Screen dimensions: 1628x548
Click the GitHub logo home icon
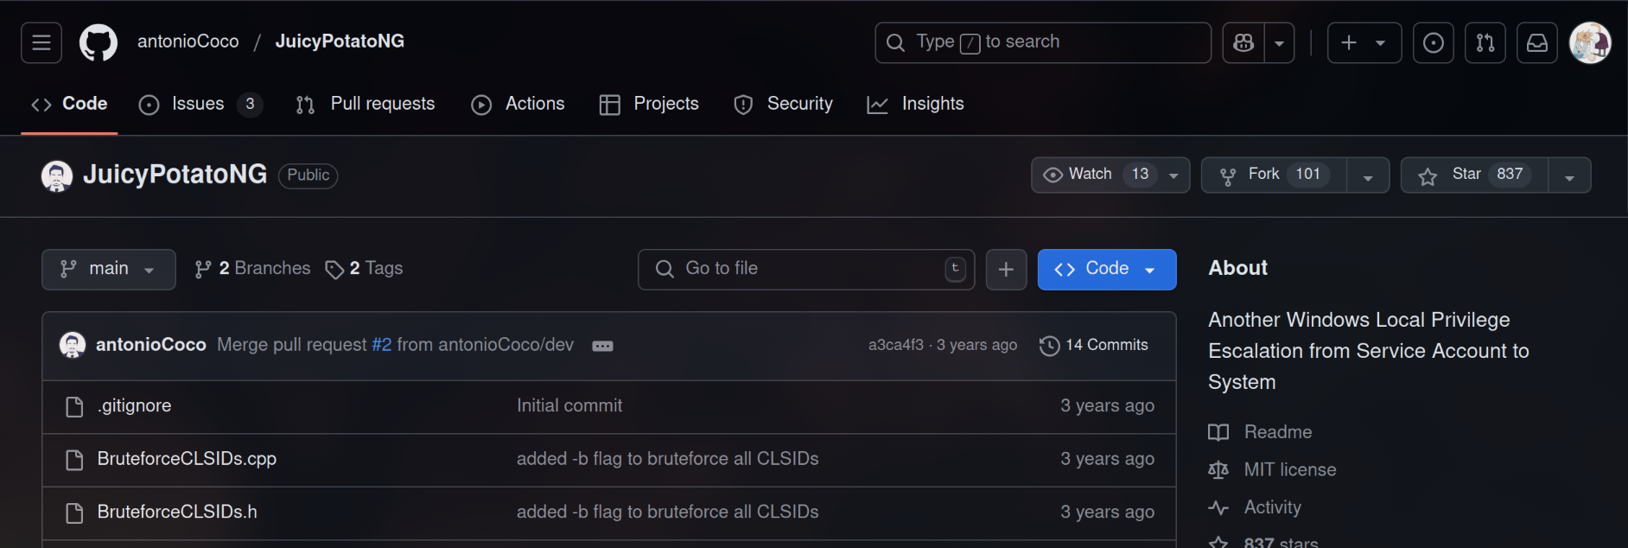point(99,42)
